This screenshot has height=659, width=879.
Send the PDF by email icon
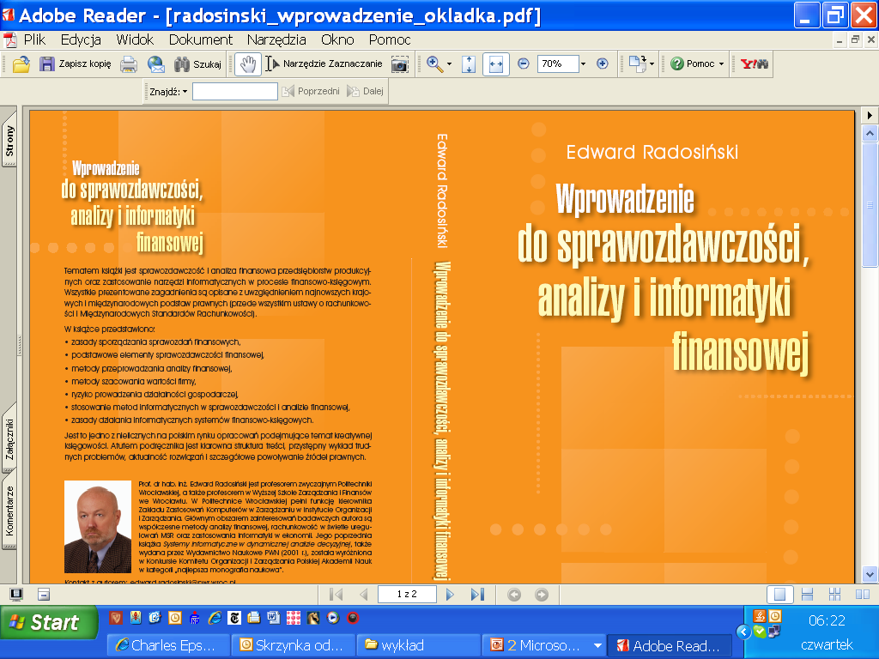tap(156, 63)
